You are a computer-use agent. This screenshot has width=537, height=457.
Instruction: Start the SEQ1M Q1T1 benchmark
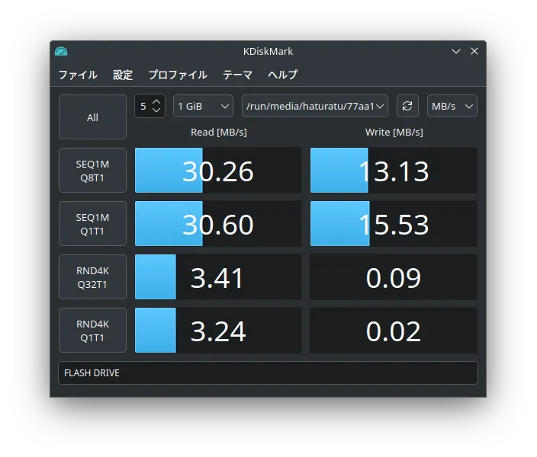click(x=92, y=224)
